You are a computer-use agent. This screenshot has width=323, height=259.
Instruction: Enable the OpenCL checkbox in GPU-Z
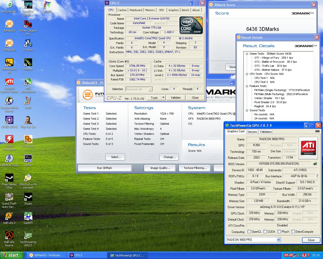click(249, 231)
